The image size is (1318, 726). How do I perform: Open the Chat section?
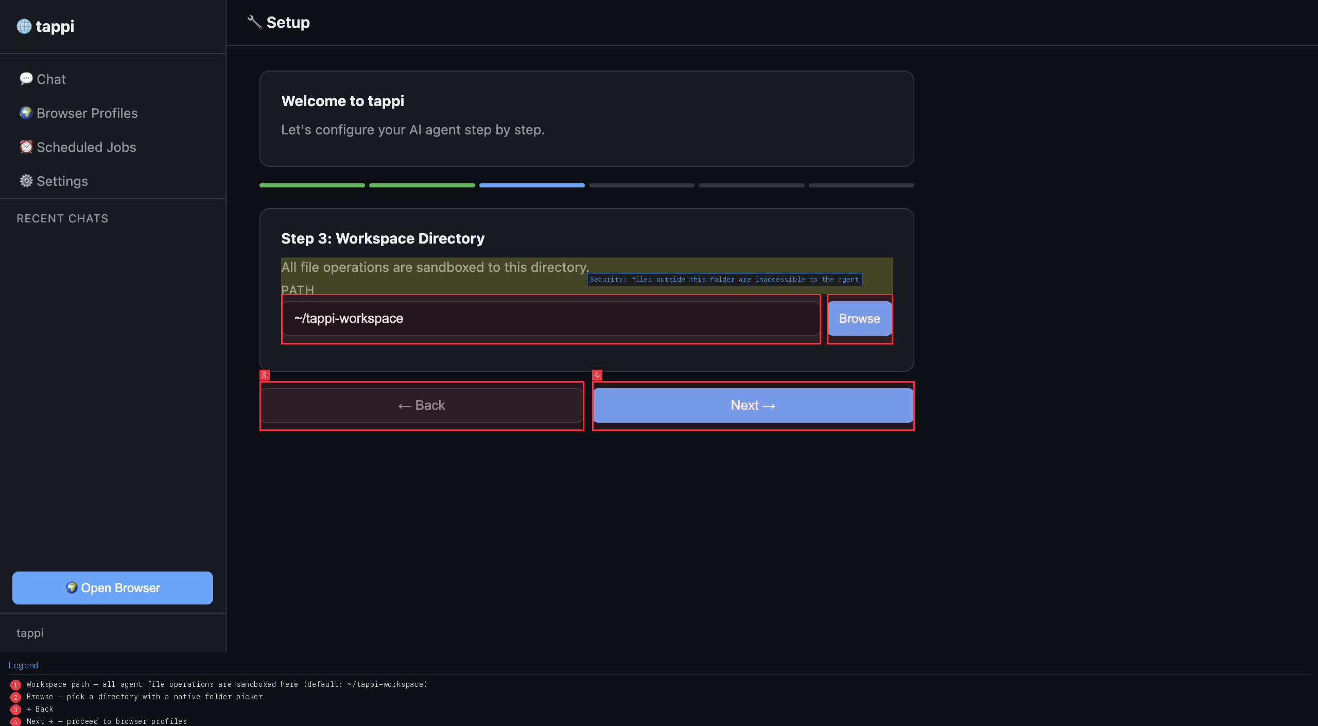pyautogui.click(x=50, y=79)
